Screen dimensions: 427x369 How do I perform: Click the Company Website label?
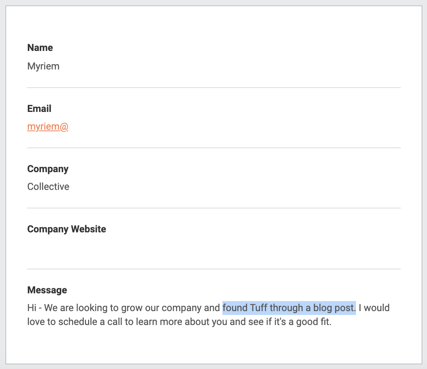tap(66, 229)
